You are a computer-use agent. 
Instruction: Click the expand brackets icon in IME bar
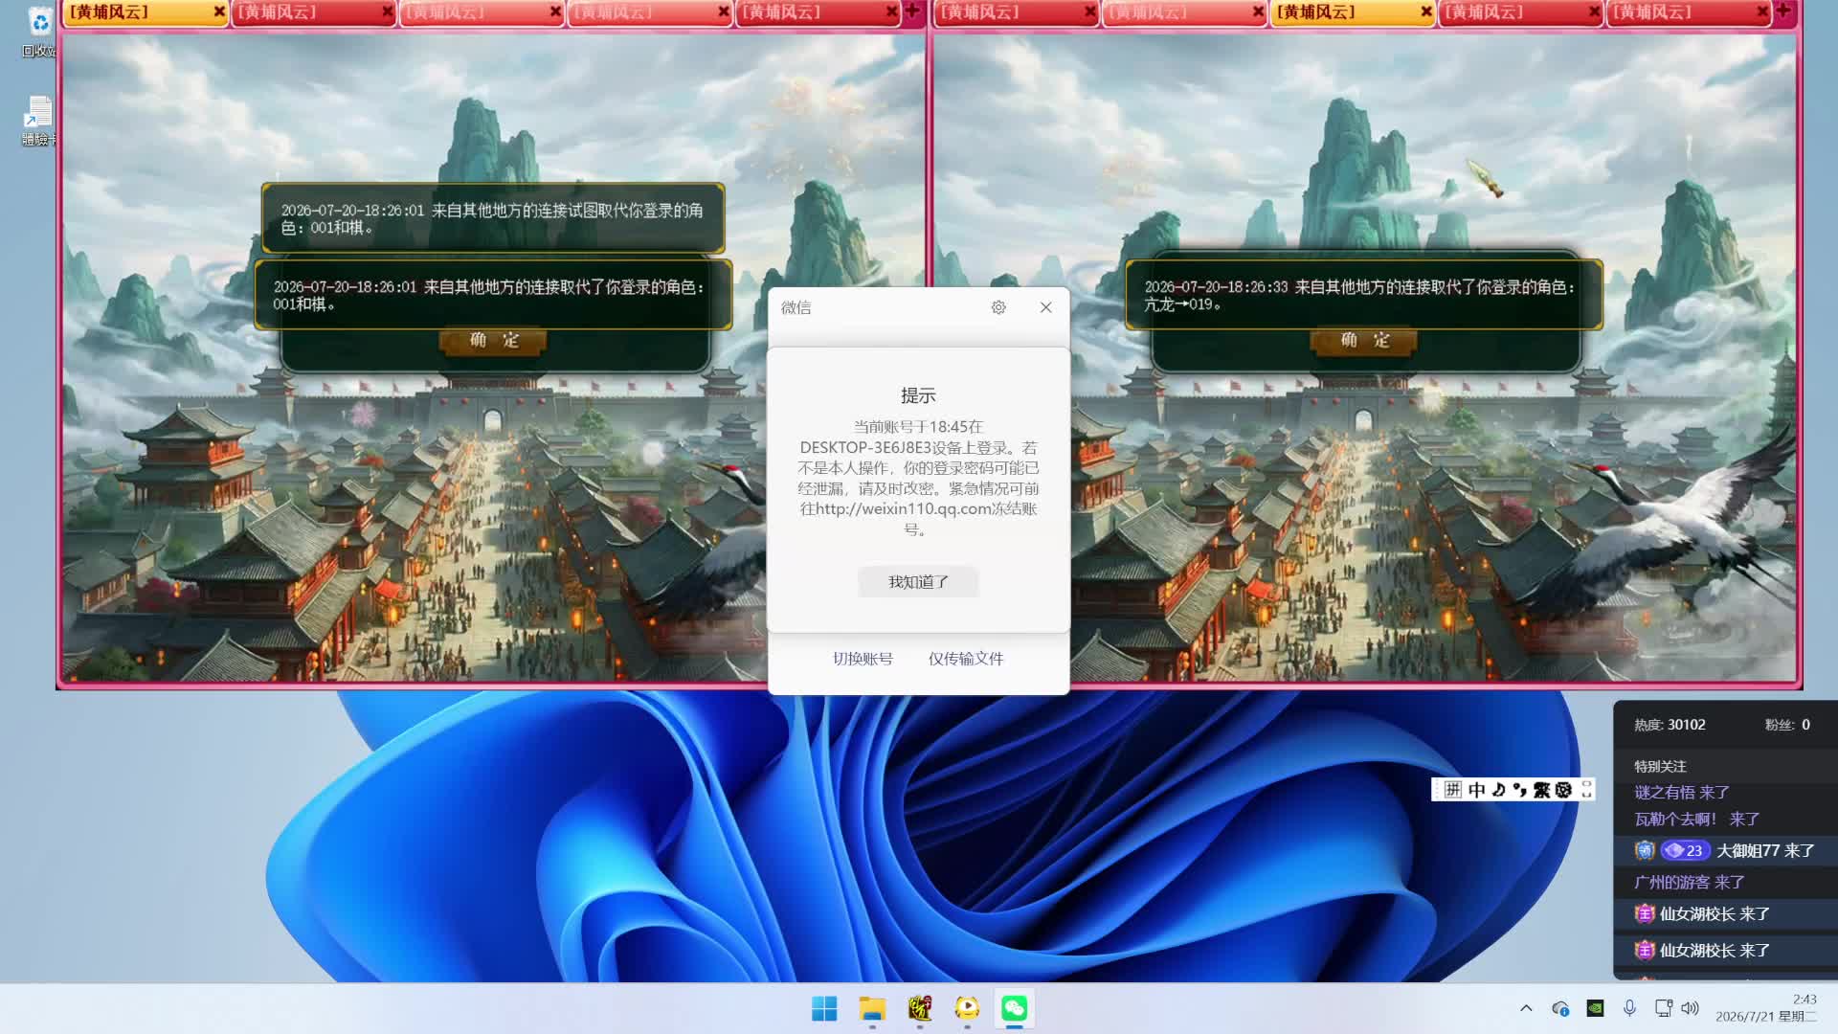pos(1586,790)
